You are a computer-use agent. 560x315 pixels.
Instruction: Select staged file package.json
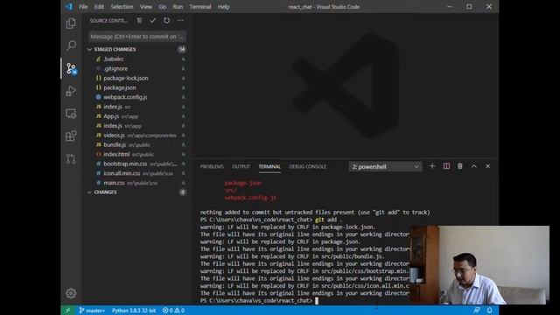137,87
